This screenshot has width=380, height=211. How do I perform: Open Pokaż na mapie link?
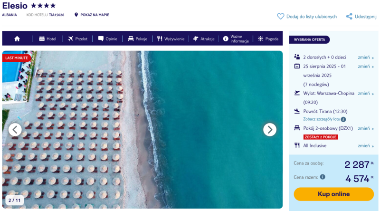[x=95, y=15]
